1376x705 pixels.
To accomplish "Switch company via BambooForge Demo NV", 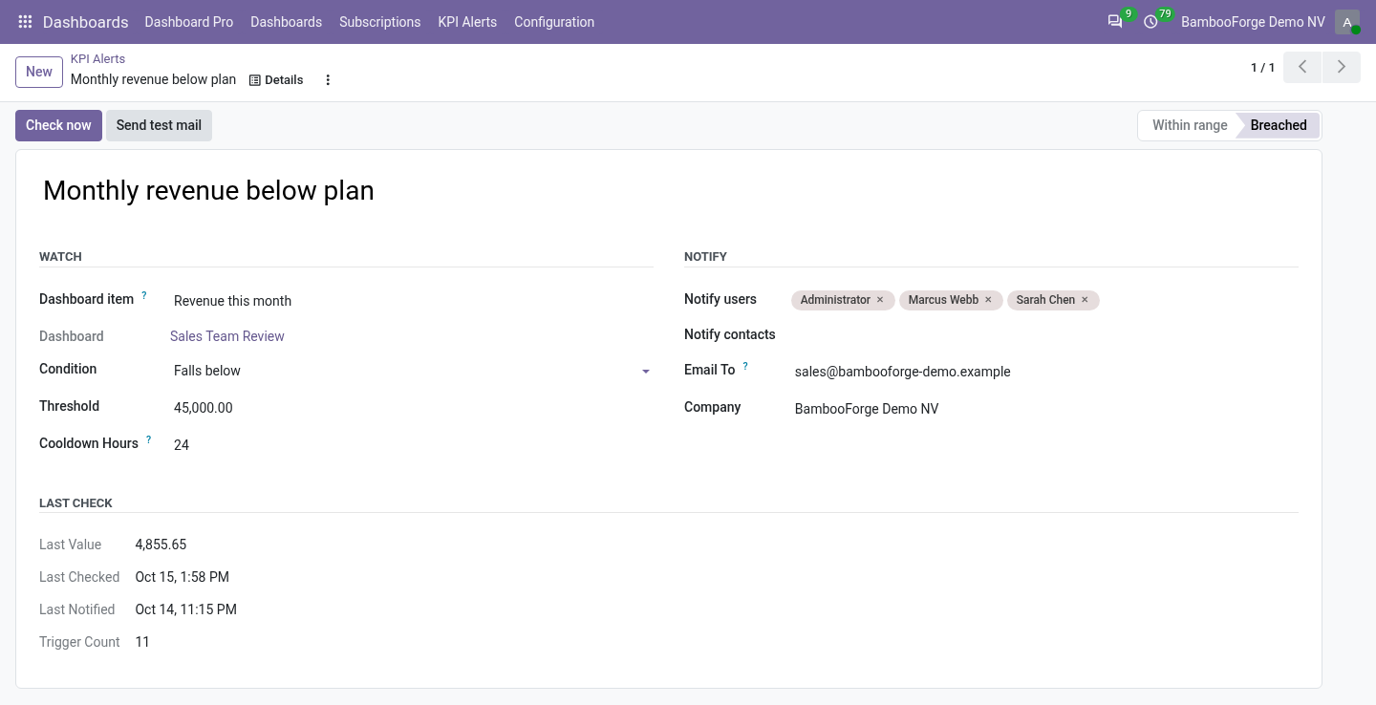I will (1253, 22).
